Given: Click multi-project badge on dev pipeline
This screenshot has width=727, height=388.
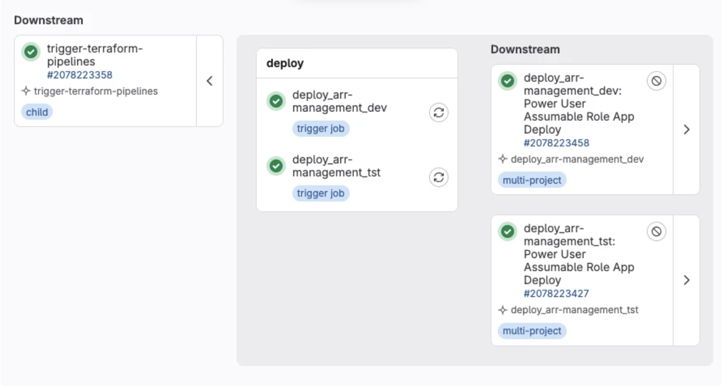Looking at the screenshot, I should click(532, 180).
